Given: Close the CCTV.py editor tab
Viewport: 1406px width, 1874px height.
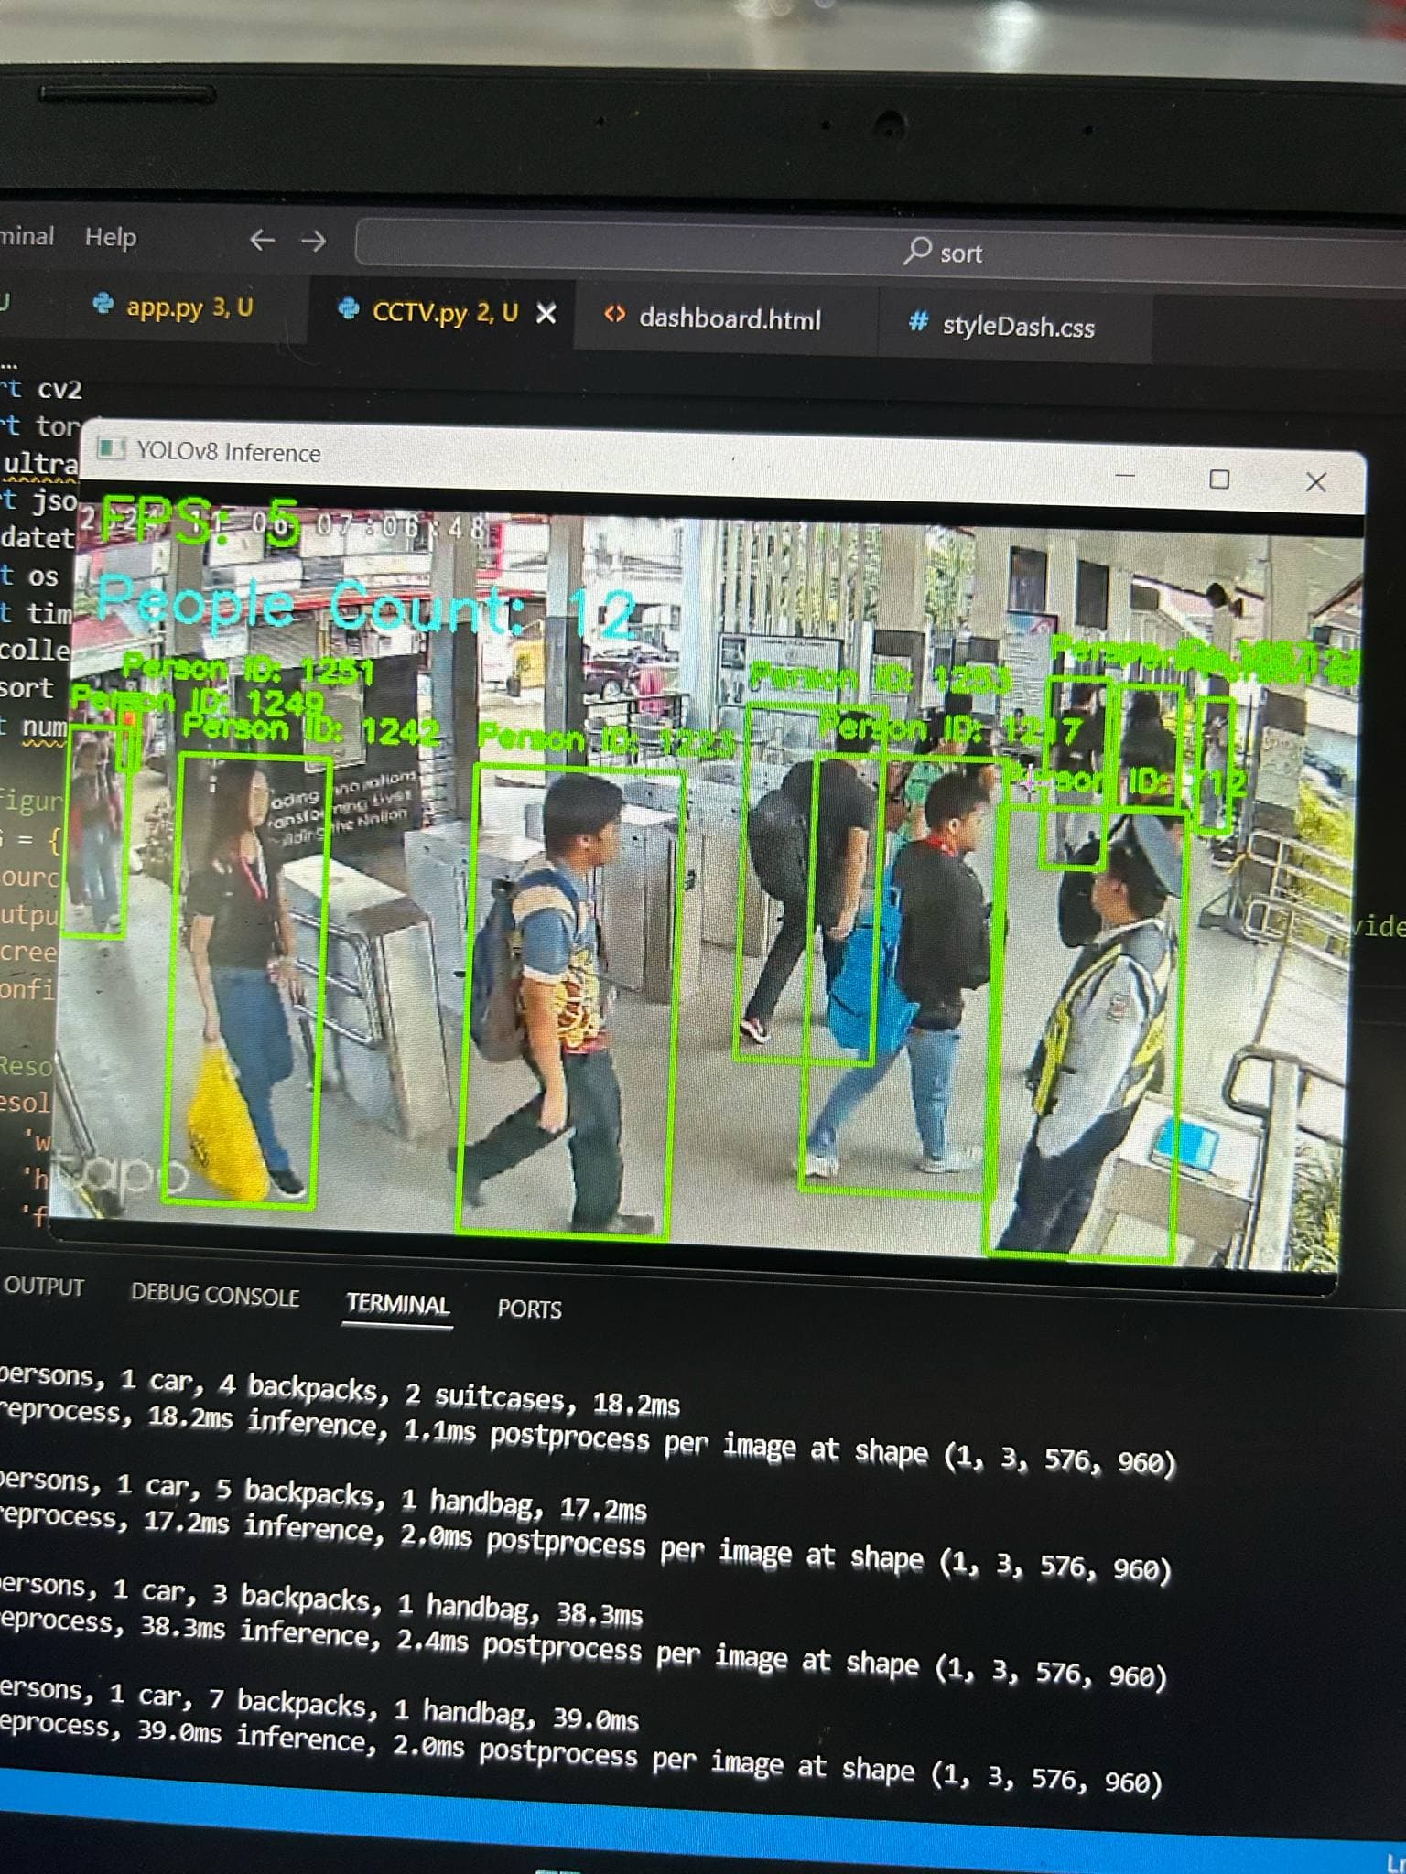Looking at the screenshot, I should coord(546,314).
